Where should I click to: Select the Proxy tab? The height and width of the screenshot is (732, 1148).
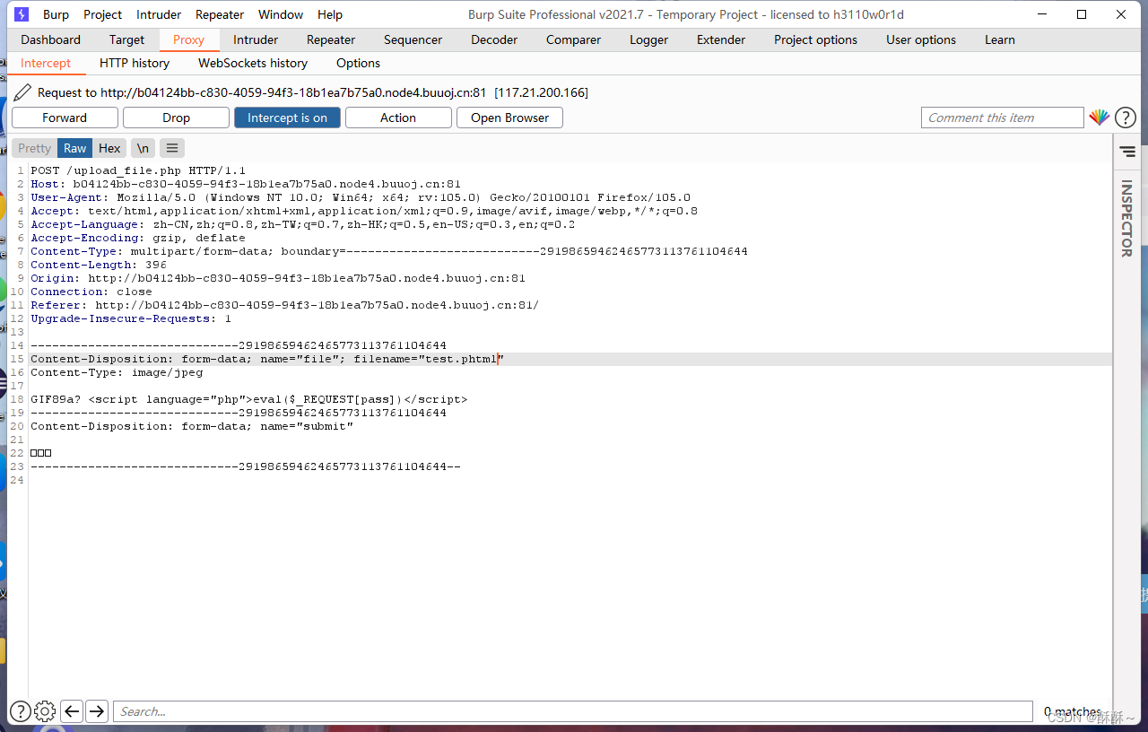coord(188,39)
